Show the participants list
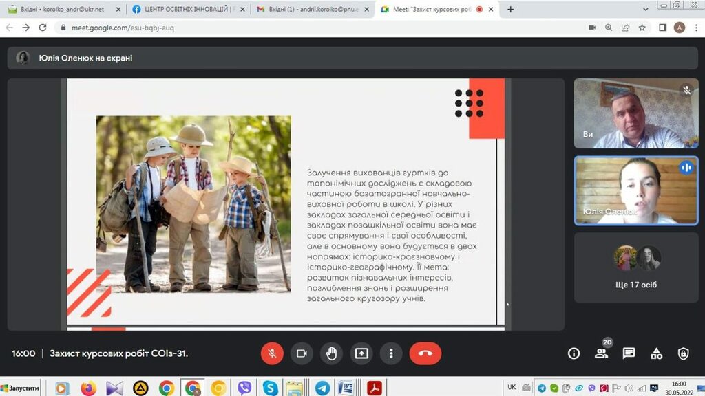 coord(601,353)
